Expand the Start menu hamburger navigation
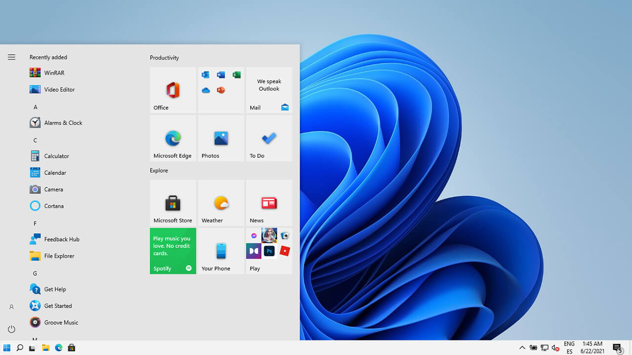The width and height of the screenshot is (632, 355). click(12, 57)
